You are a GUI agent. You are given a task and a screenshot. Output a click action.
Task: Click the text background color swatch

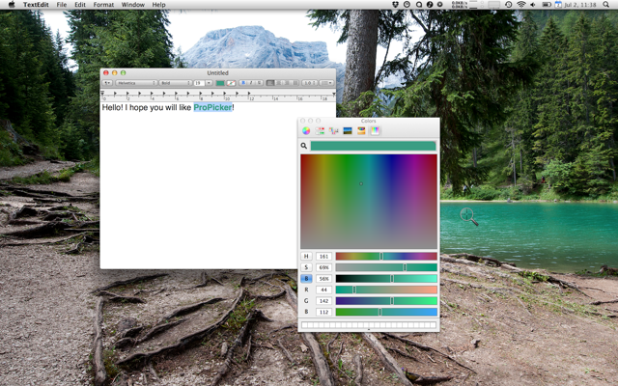[231, 83]
